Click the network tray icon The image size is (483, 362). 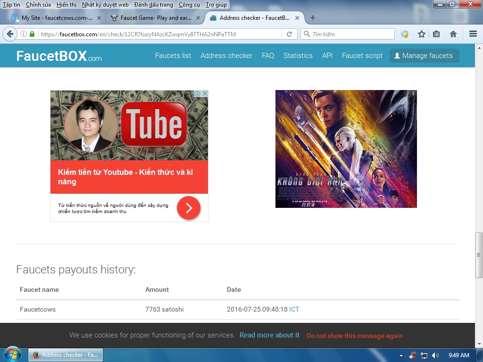pyautogui.click(x=424, y=355)
